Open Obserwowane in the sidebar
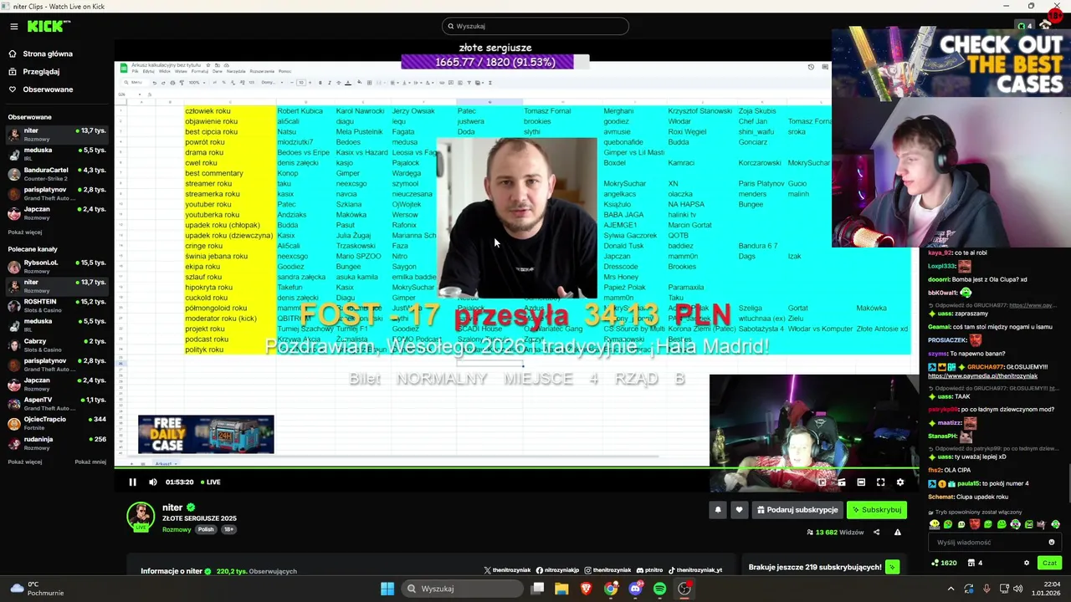The width and height of the screenshot is (1071, 602). coord(48,89)
